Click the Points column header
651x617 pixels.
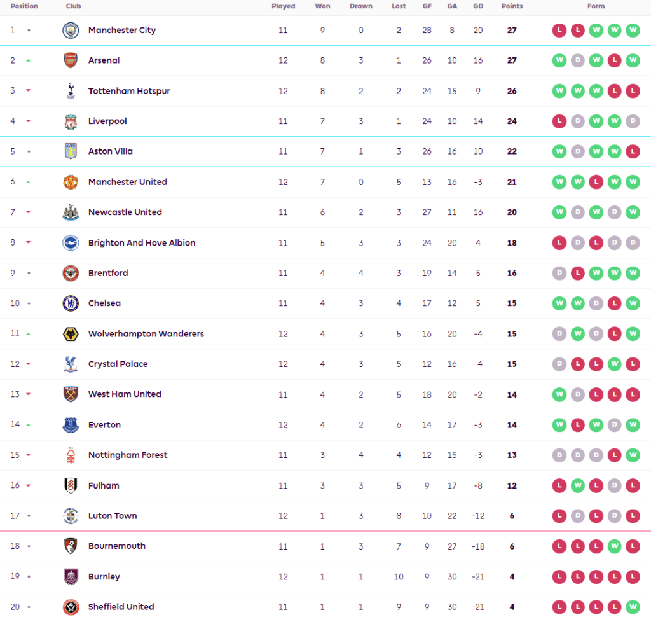point(512,6)
